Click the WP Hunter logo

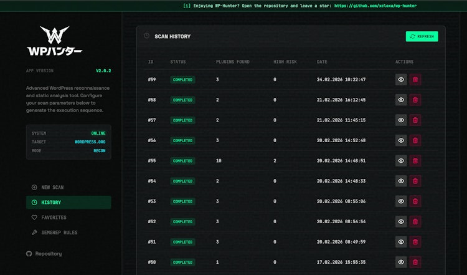(55, 41)
